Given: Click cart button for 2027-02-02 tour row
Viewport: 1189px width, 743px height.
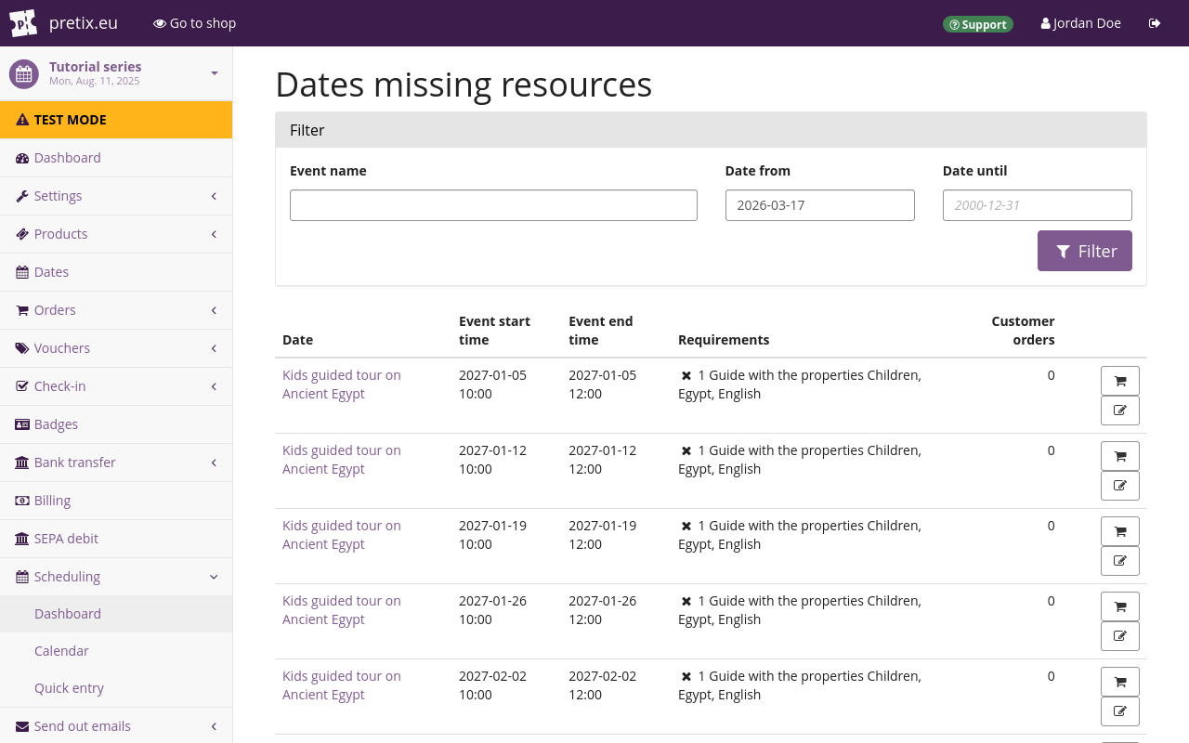Looking at the screenshot, I should (x=1120, y=682).
